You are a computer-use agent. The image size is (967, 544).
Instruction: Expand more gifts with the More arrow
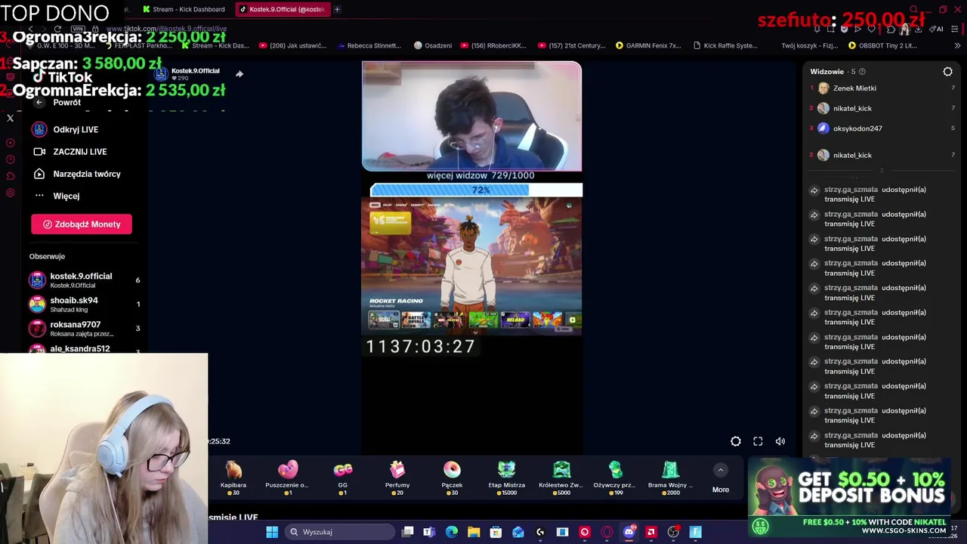721,470
